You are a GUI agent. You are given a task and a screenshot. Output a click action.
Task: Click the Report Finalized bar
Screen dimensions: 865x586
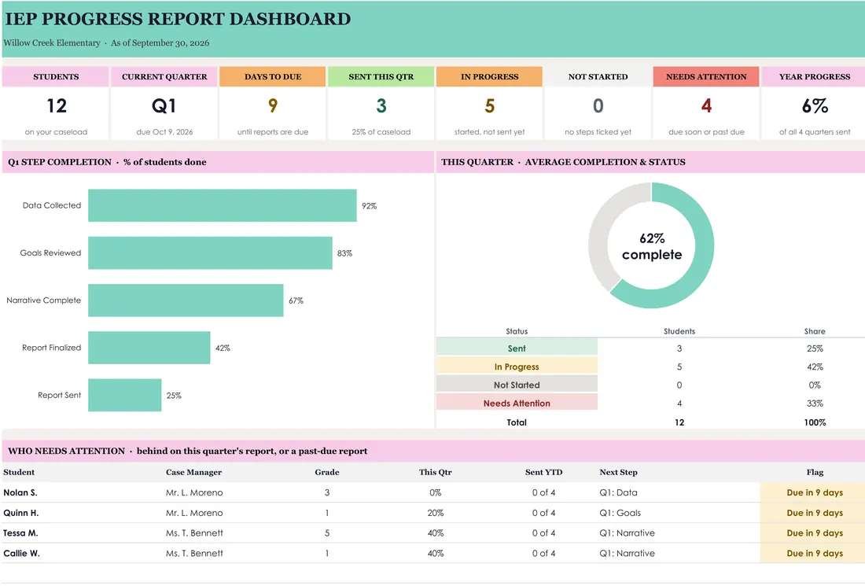coord(149,348)
